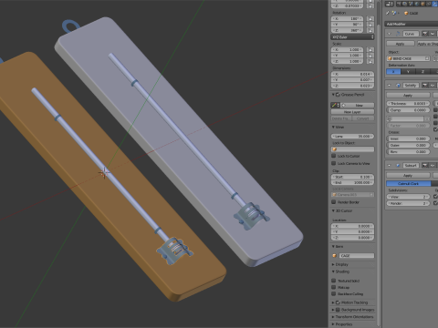This screenshot has height=328, width=438.
Task: Toggle Curve modifier render camera icon
Action: coord(425,34)
